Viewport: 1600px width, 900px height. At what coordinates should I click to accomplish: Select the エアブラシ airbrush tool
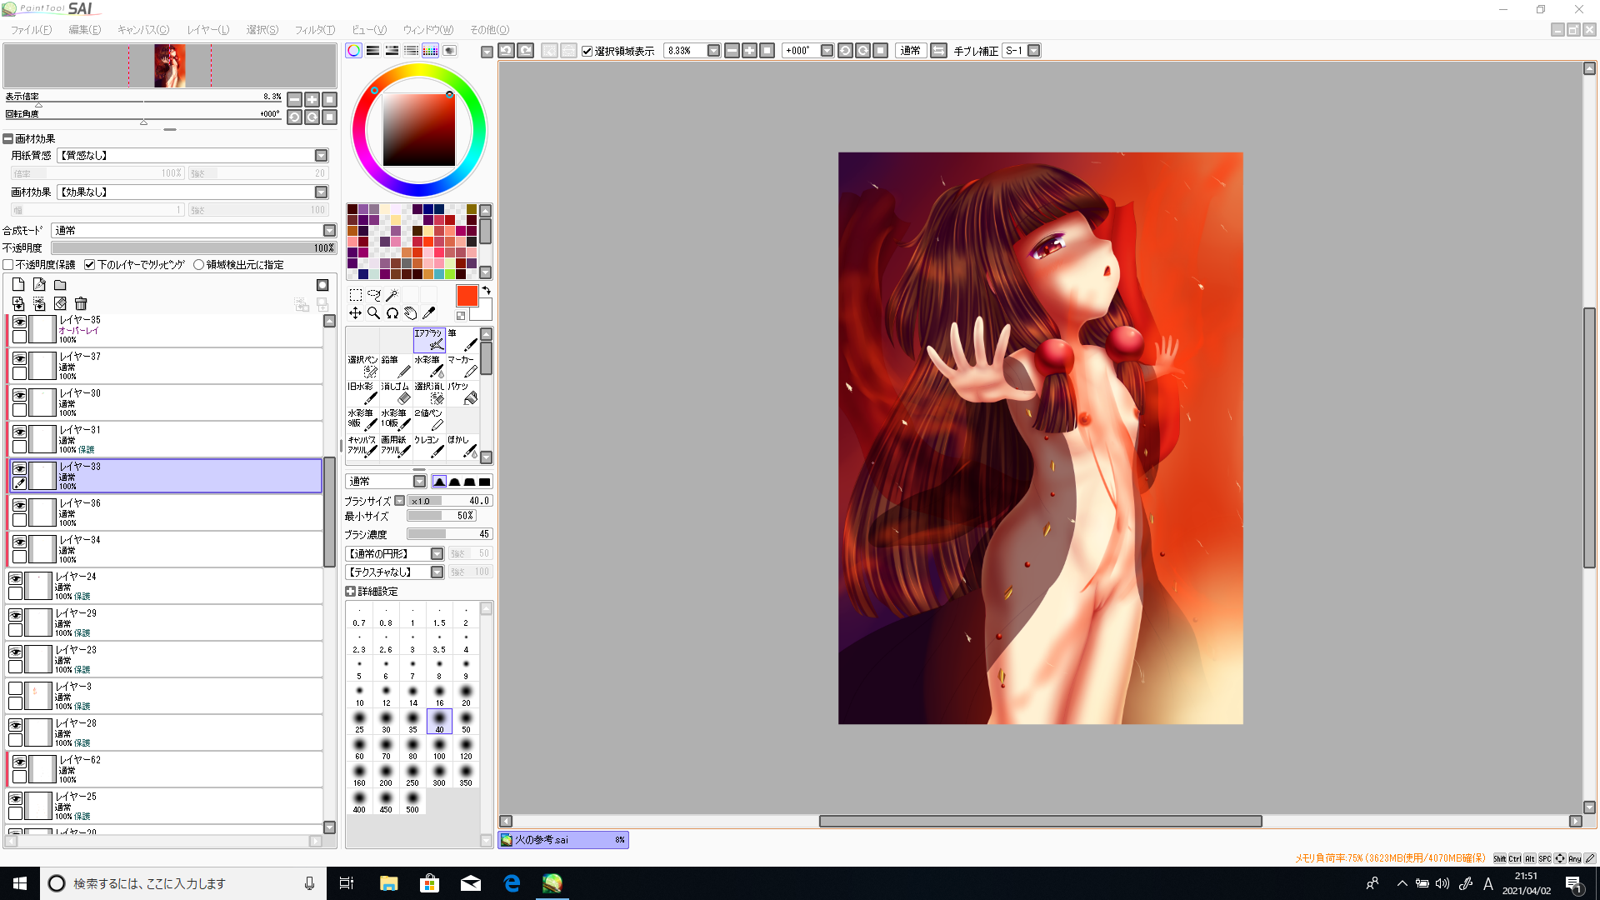pos(429,339)
